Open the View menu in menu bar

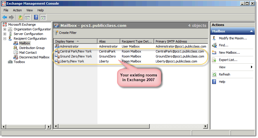pyautogui.click(x=29, y=10)
